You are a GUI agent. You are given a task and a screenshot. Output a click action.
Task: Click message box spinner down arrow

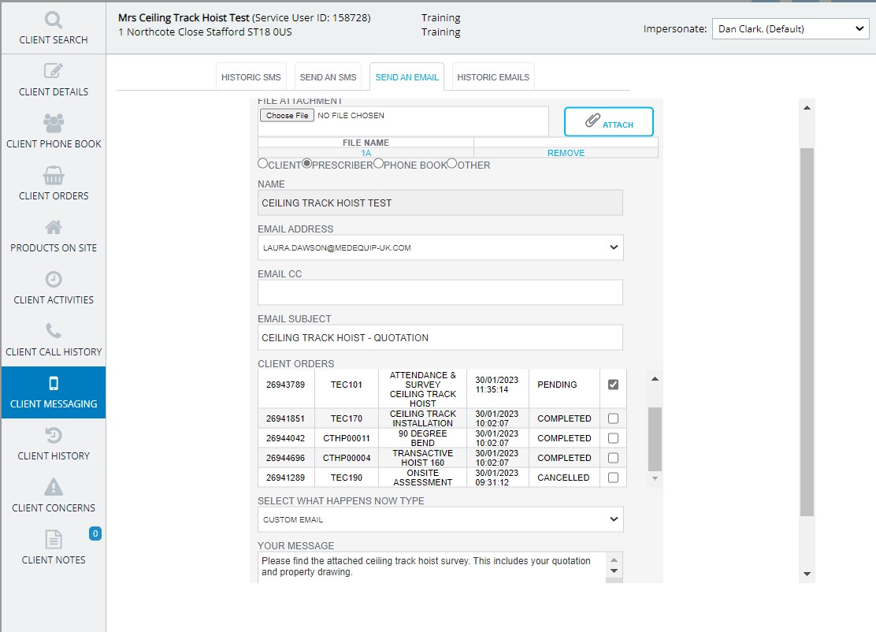coord(614,571)
